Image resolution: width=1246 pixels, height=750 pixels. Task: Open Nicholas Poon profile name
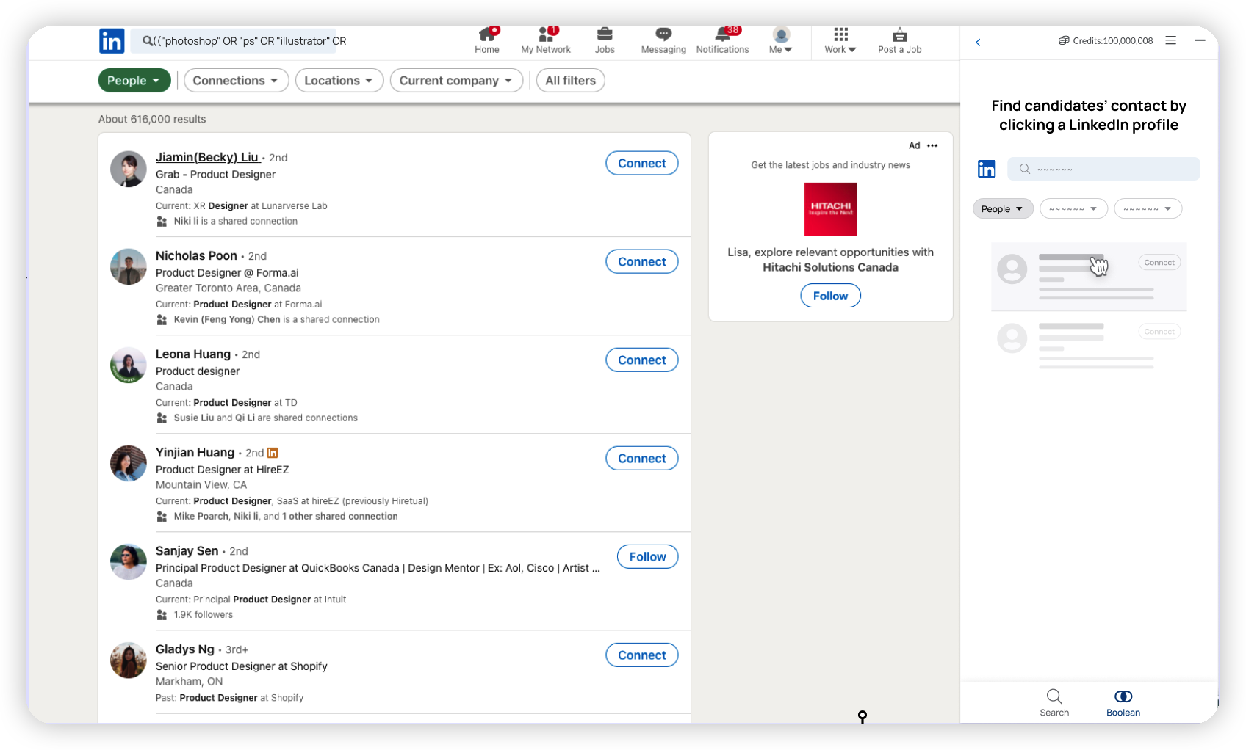196,255
